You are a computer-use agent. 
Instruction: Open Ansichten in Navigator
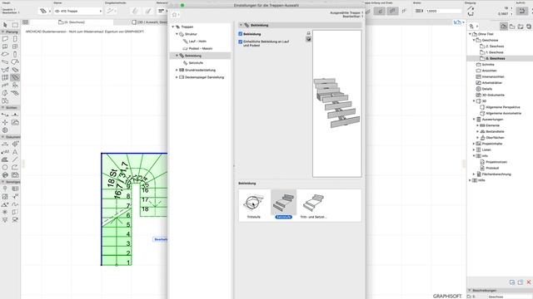point(489,71)
